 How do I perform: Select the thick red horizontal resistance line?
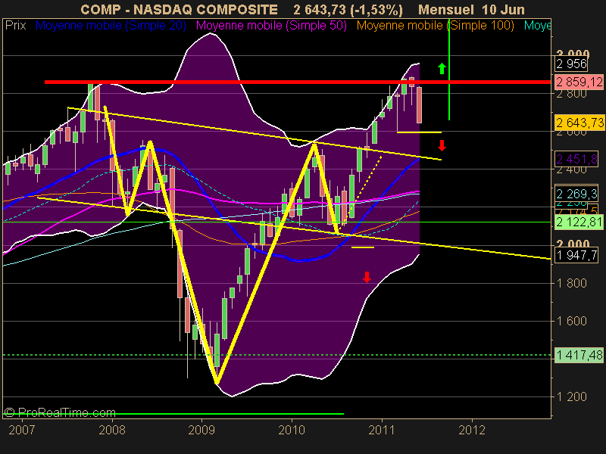tap(298, 82)
